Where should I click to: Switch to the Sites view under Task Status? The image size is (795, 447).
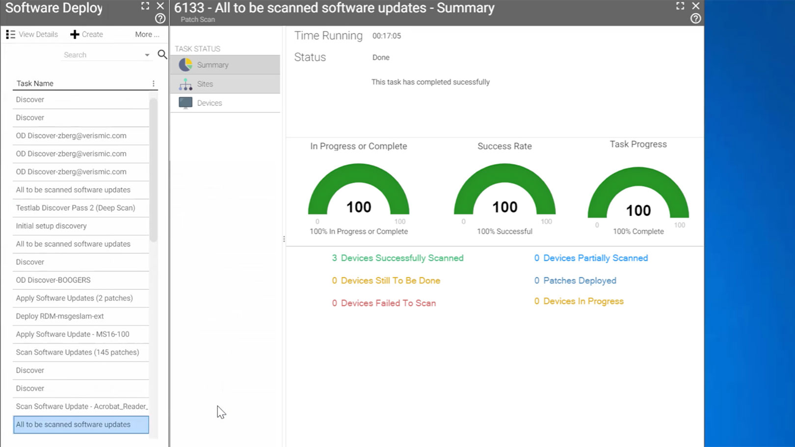[x=205, y=84]
